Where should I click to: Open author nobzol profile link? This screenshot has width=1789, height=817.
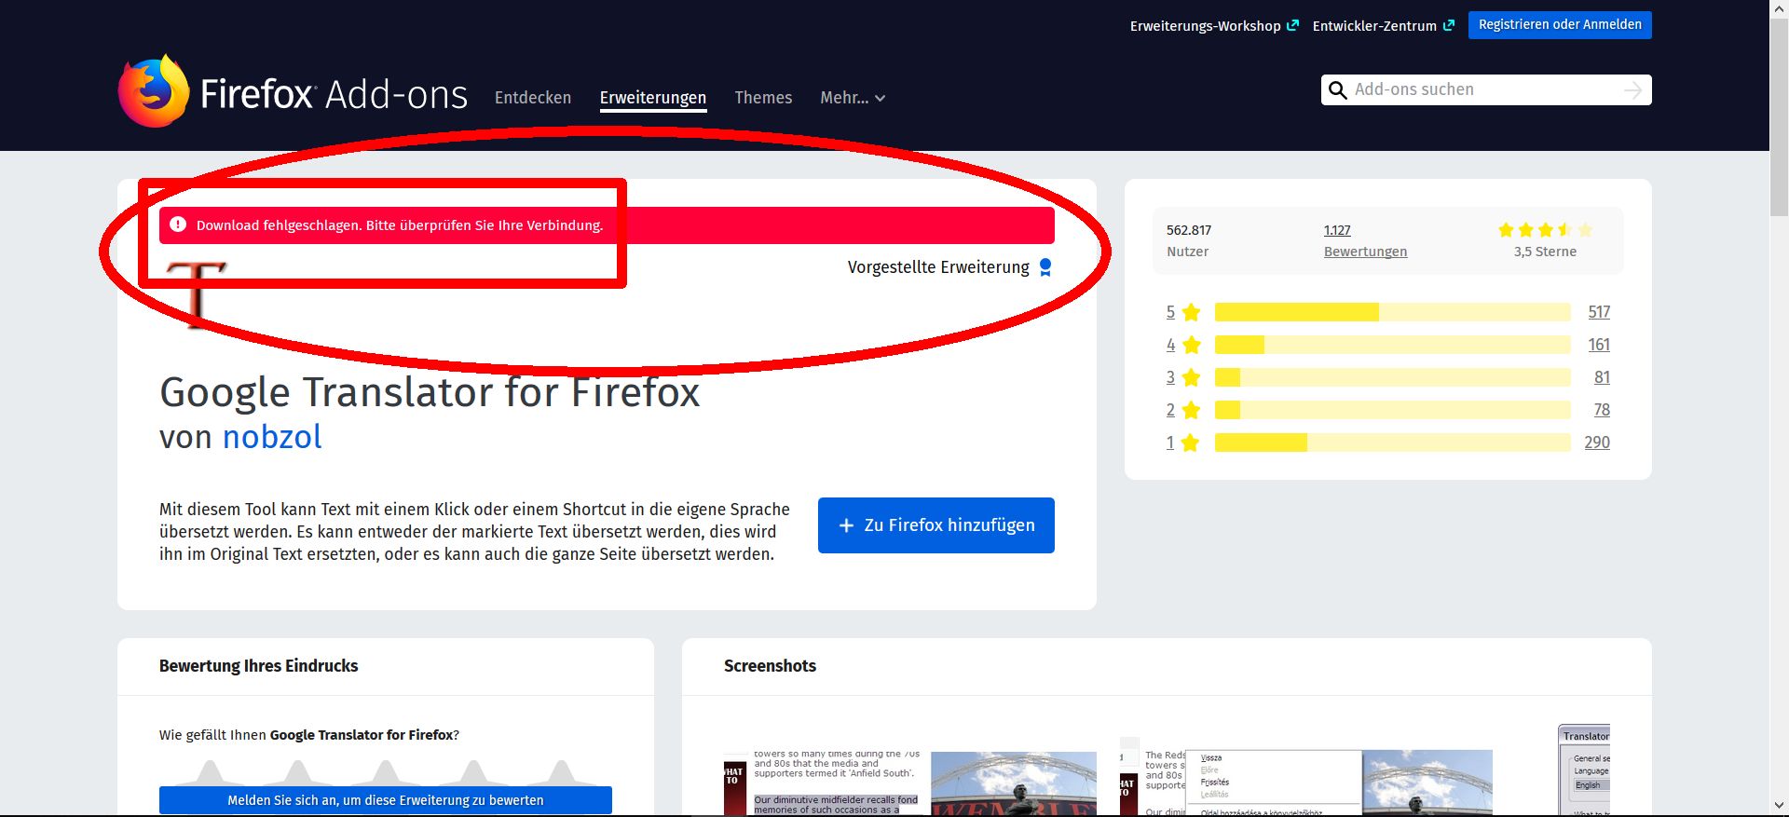(272, 437)
